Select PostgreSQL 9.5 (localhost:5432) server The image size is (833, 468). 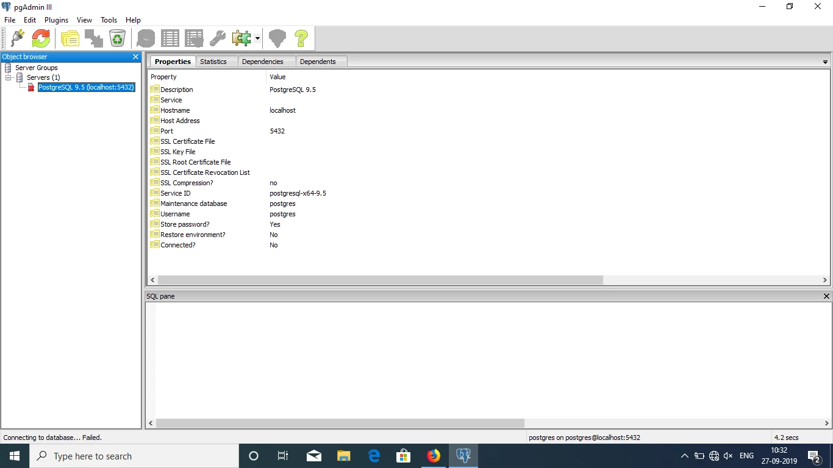point(86,87)
